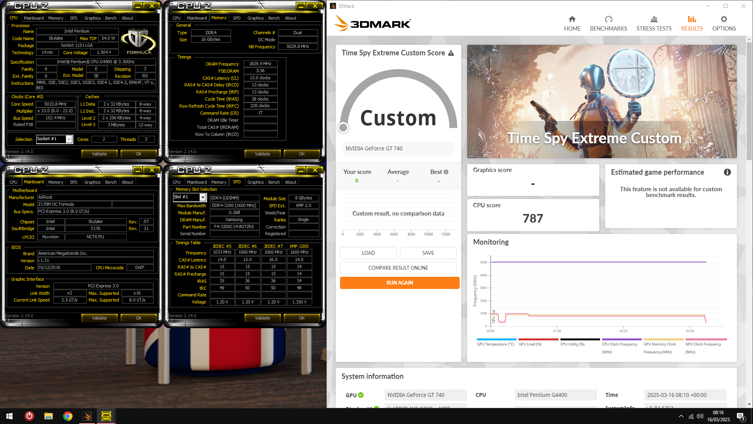Click Validate in the Mainboard window

99,318
